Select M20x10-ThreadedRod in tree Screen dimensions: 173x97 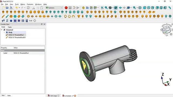[x=16, y=35]
